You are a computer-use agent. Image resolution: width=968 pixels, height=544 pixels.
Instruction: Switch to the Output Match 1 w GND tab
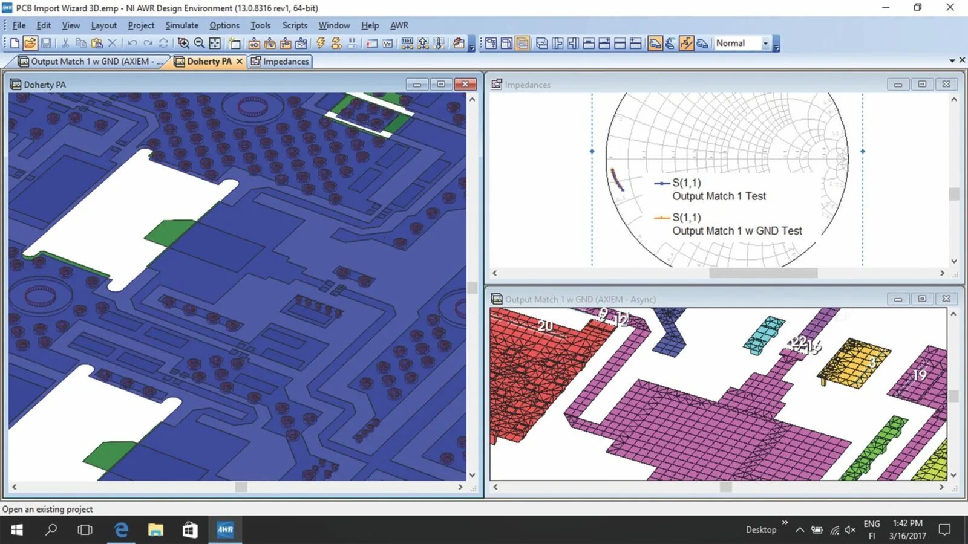click(91, 61)
